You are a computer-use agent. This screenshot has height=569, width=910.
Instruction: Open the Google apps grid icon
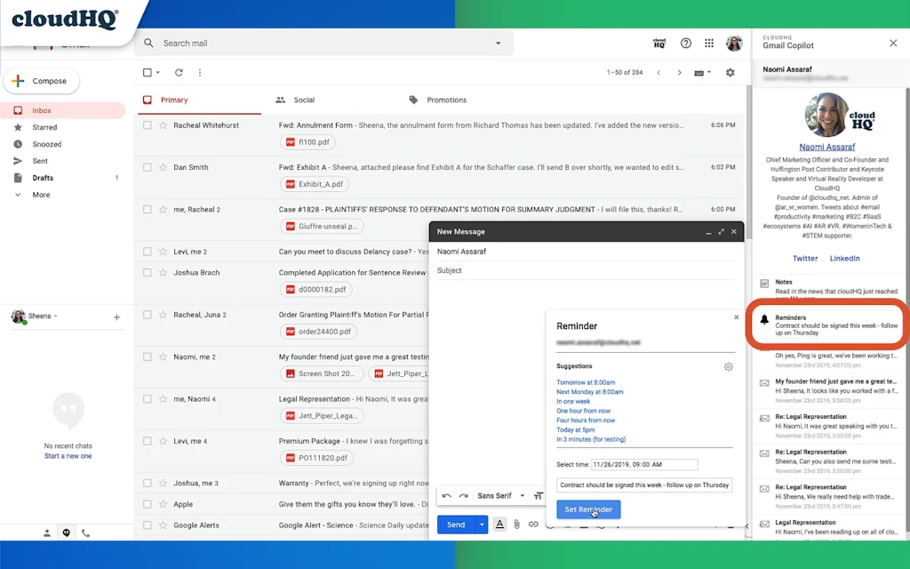pos(708,43)
